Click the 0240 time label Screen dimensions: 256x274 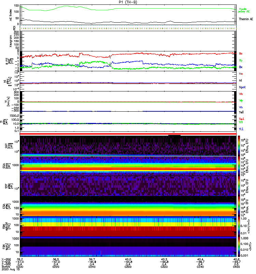tap(92, 267)
